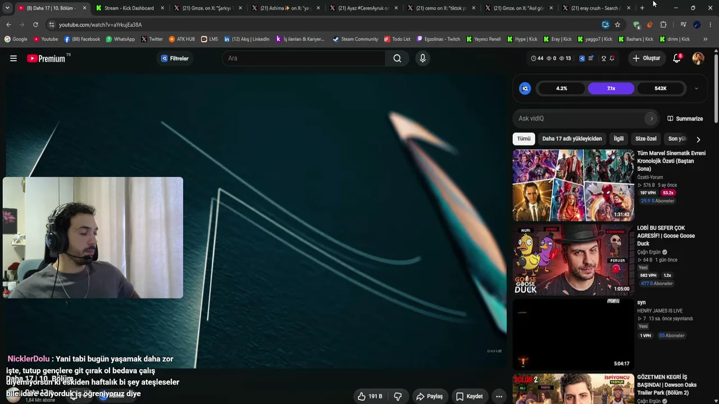Open vidIQ alert bell icon
The height and width of the screenshot is (404, 719).
pyautogui.click(x=612, y=58)
